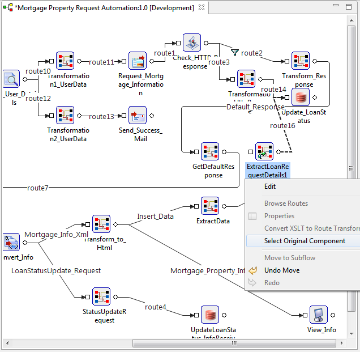Select the Convert_Info component icon

click(x=11, y=242)
